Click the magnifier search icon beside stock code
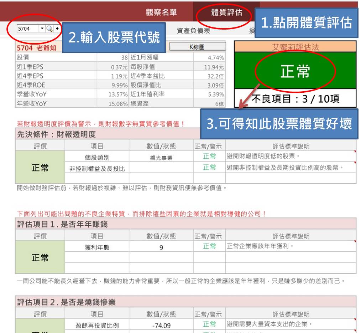This screenshot has width=361, height=333. [49, 29]
